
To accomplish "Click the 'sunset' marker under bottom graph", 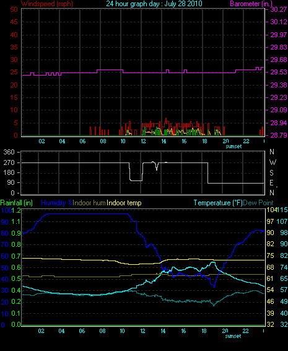I will coord(233,336).
